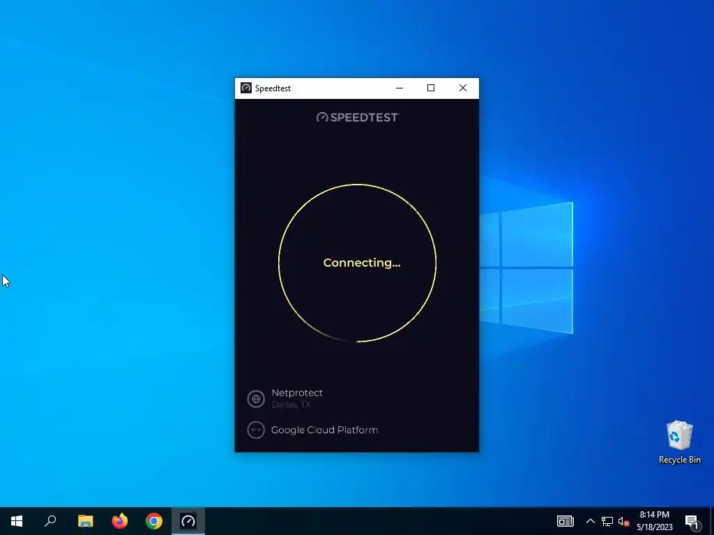Viewport: 714px width, 535px height.
Task: Open the Recycle Bin desktop icon
Action: (679, 442)
